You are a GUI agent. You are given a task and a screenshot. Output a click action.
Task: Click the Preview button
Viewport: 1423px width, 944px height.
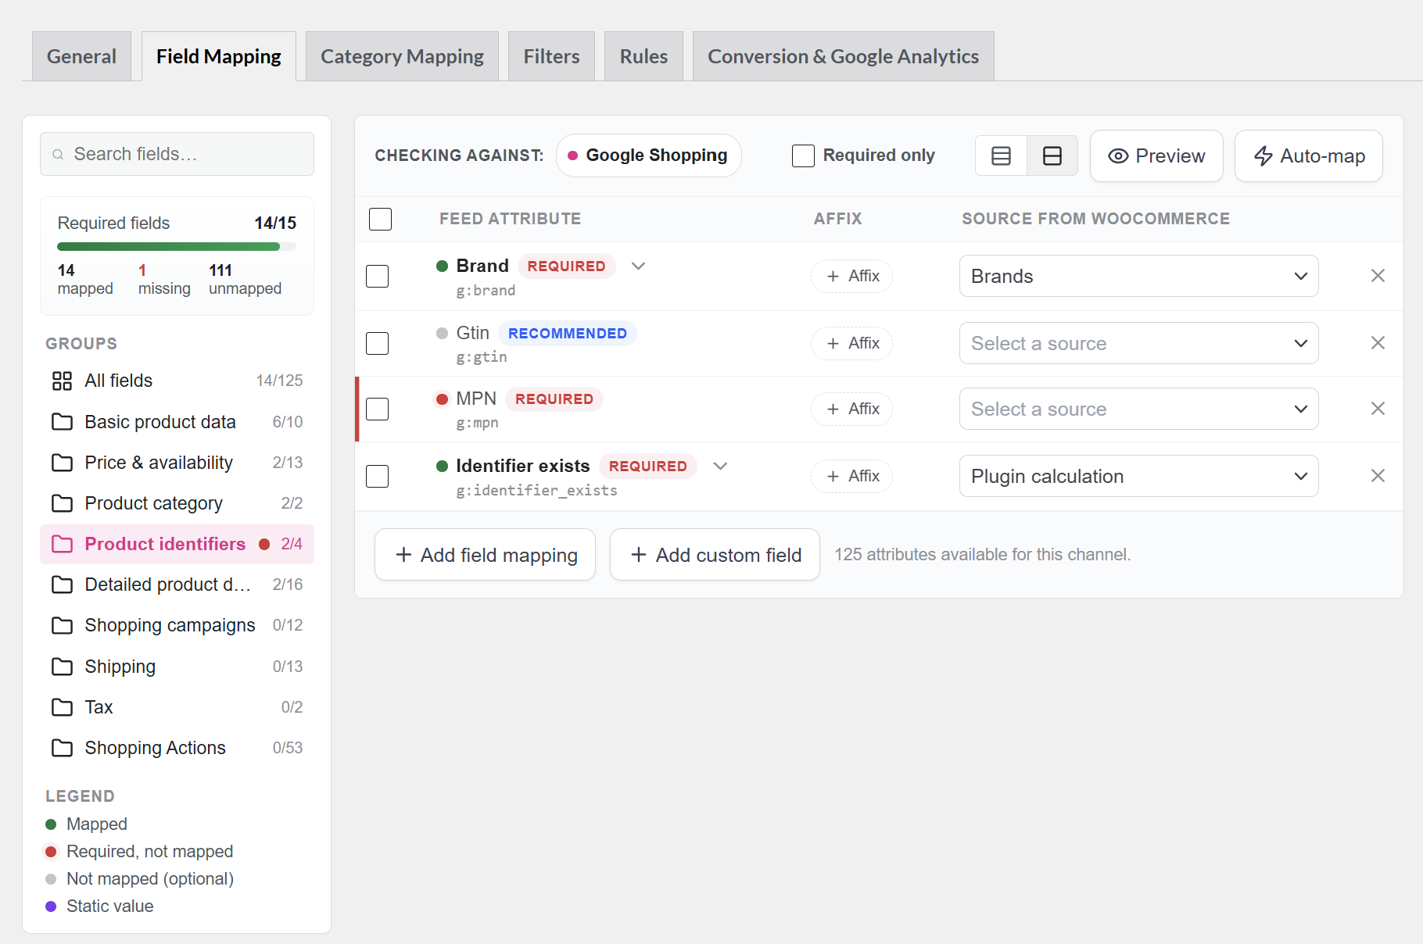coord(1156,156)
